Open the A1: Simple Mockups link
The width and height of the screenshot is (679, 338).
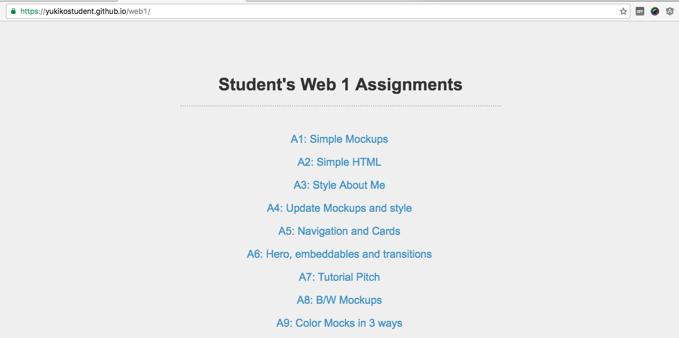pyautogui.click(x=339, y=139)
